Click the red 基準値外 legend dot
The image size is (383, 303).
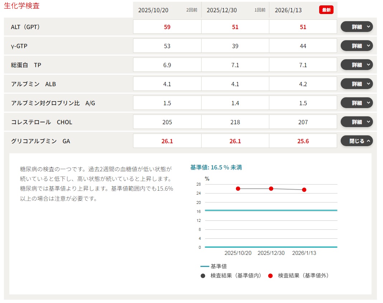270,276
